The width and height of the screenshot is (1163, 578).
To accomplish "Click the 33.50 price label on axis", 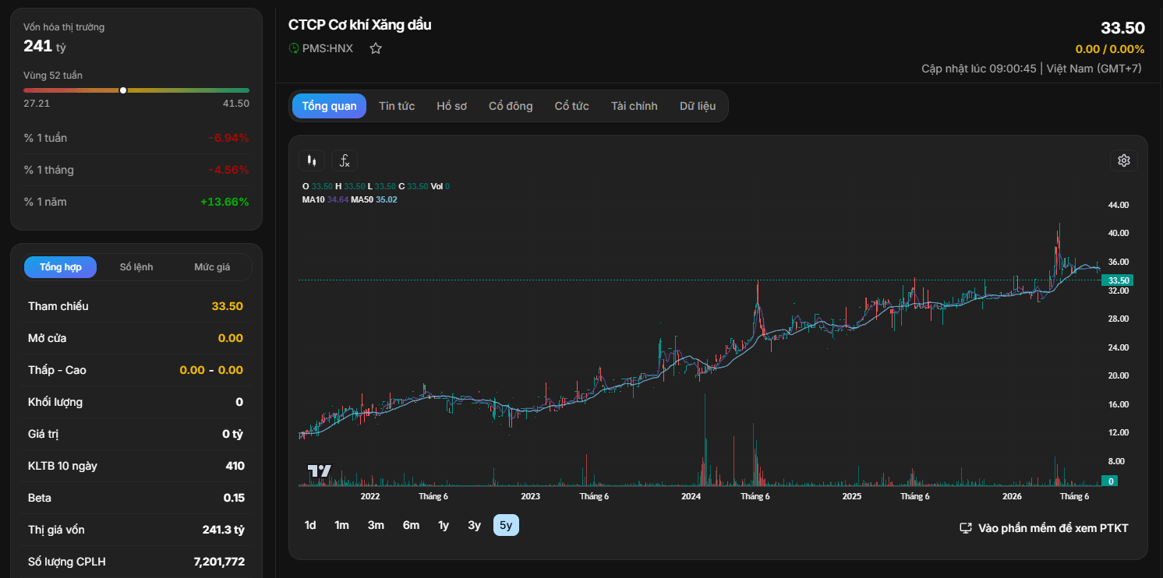I will (1119, 280).
